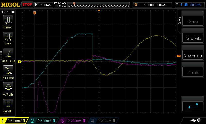Click the channel 1 ground level marker
The image size is (206, 124).
point(20,61)
